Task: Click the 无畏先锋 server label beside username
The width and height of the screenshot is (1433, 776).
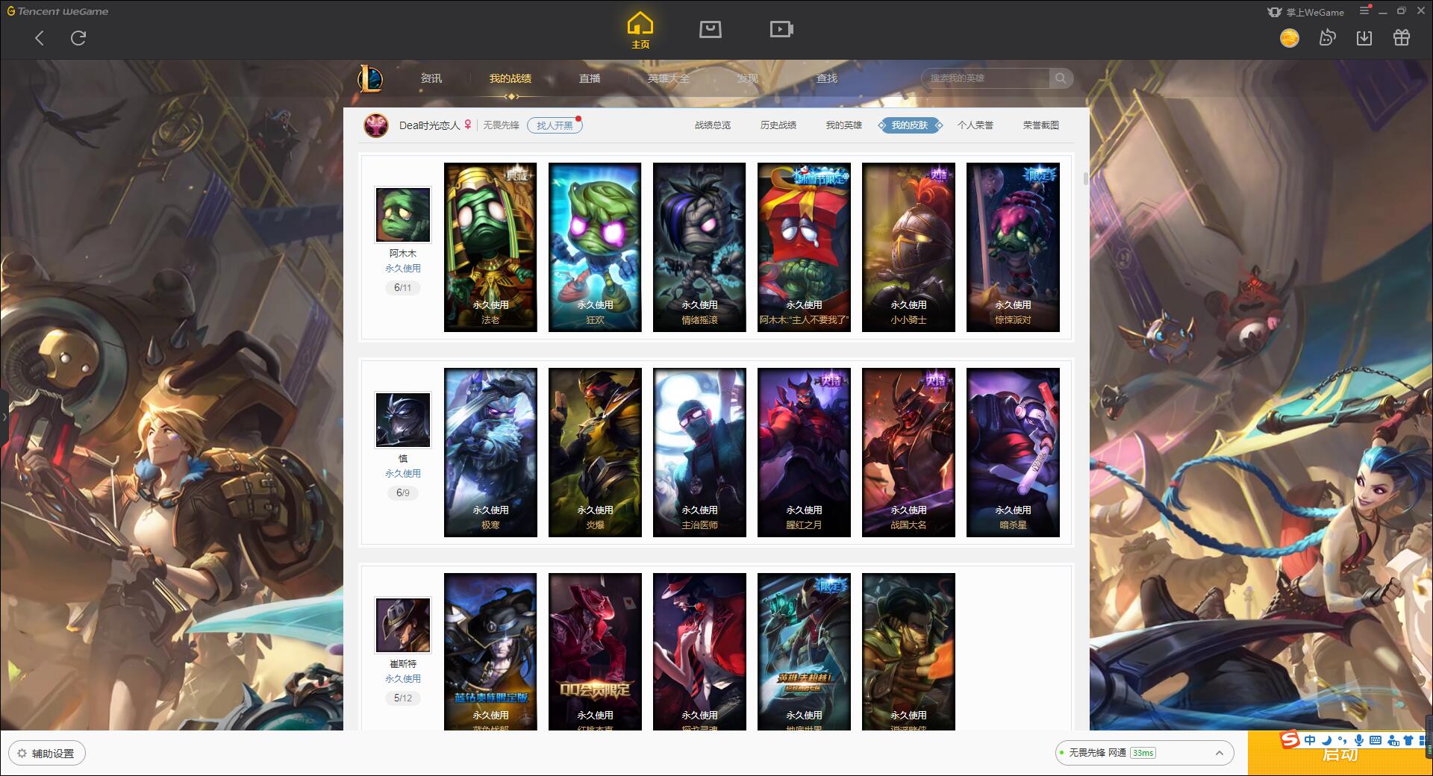Action: tap(501, 125)
